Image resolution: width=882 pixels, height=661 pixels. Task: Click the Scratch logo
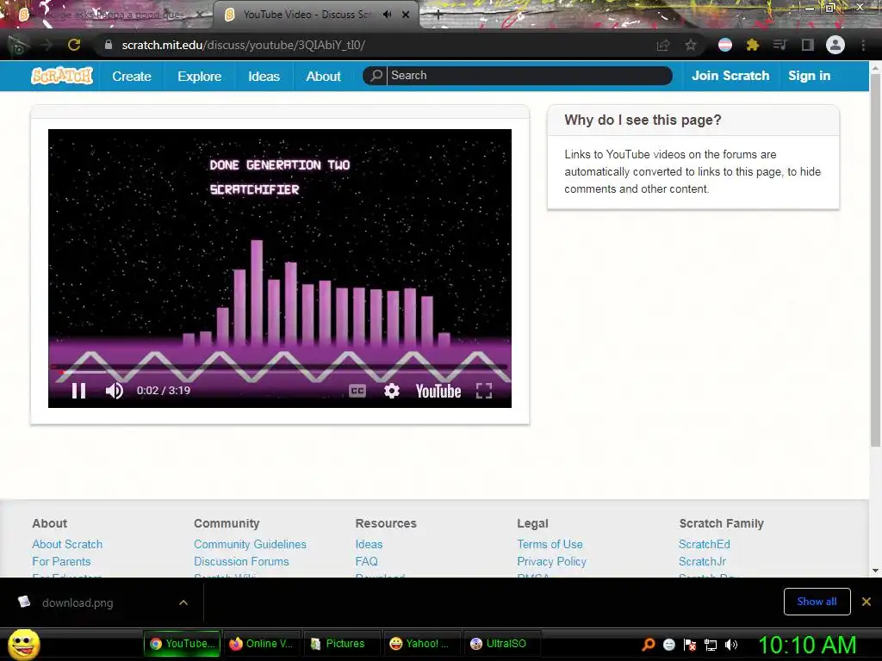[62, 76]
